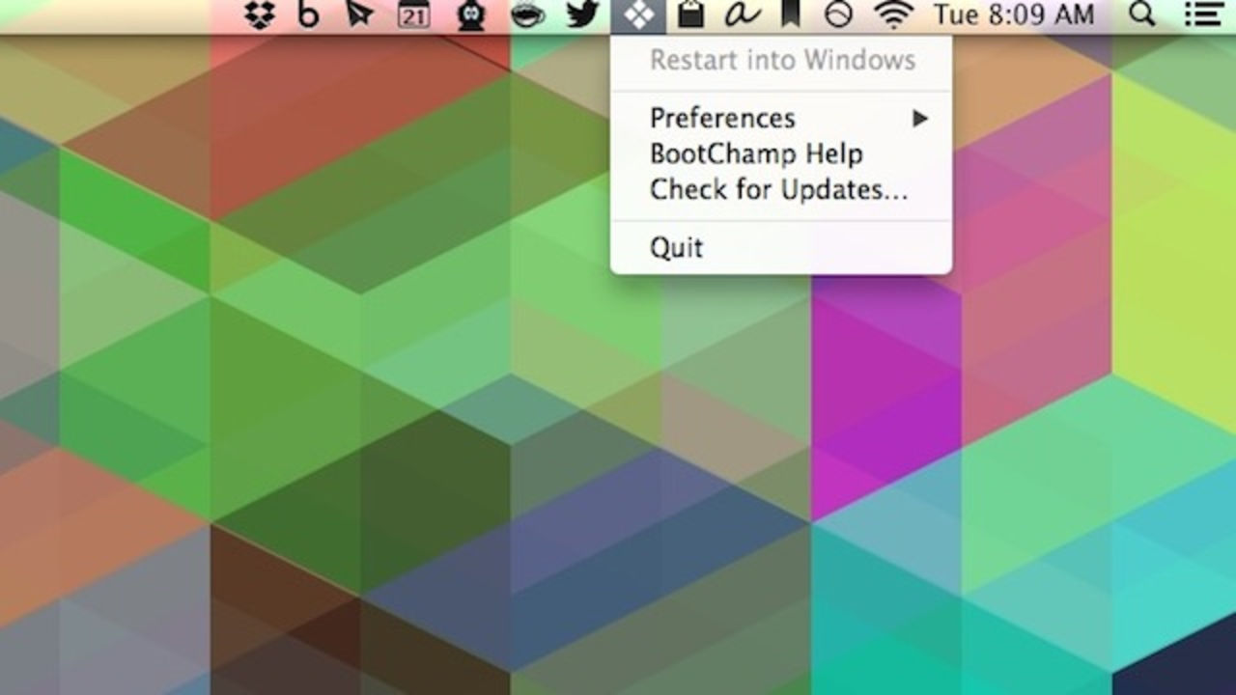Open the Twitter bird menu bar icon

coord(583,14)
